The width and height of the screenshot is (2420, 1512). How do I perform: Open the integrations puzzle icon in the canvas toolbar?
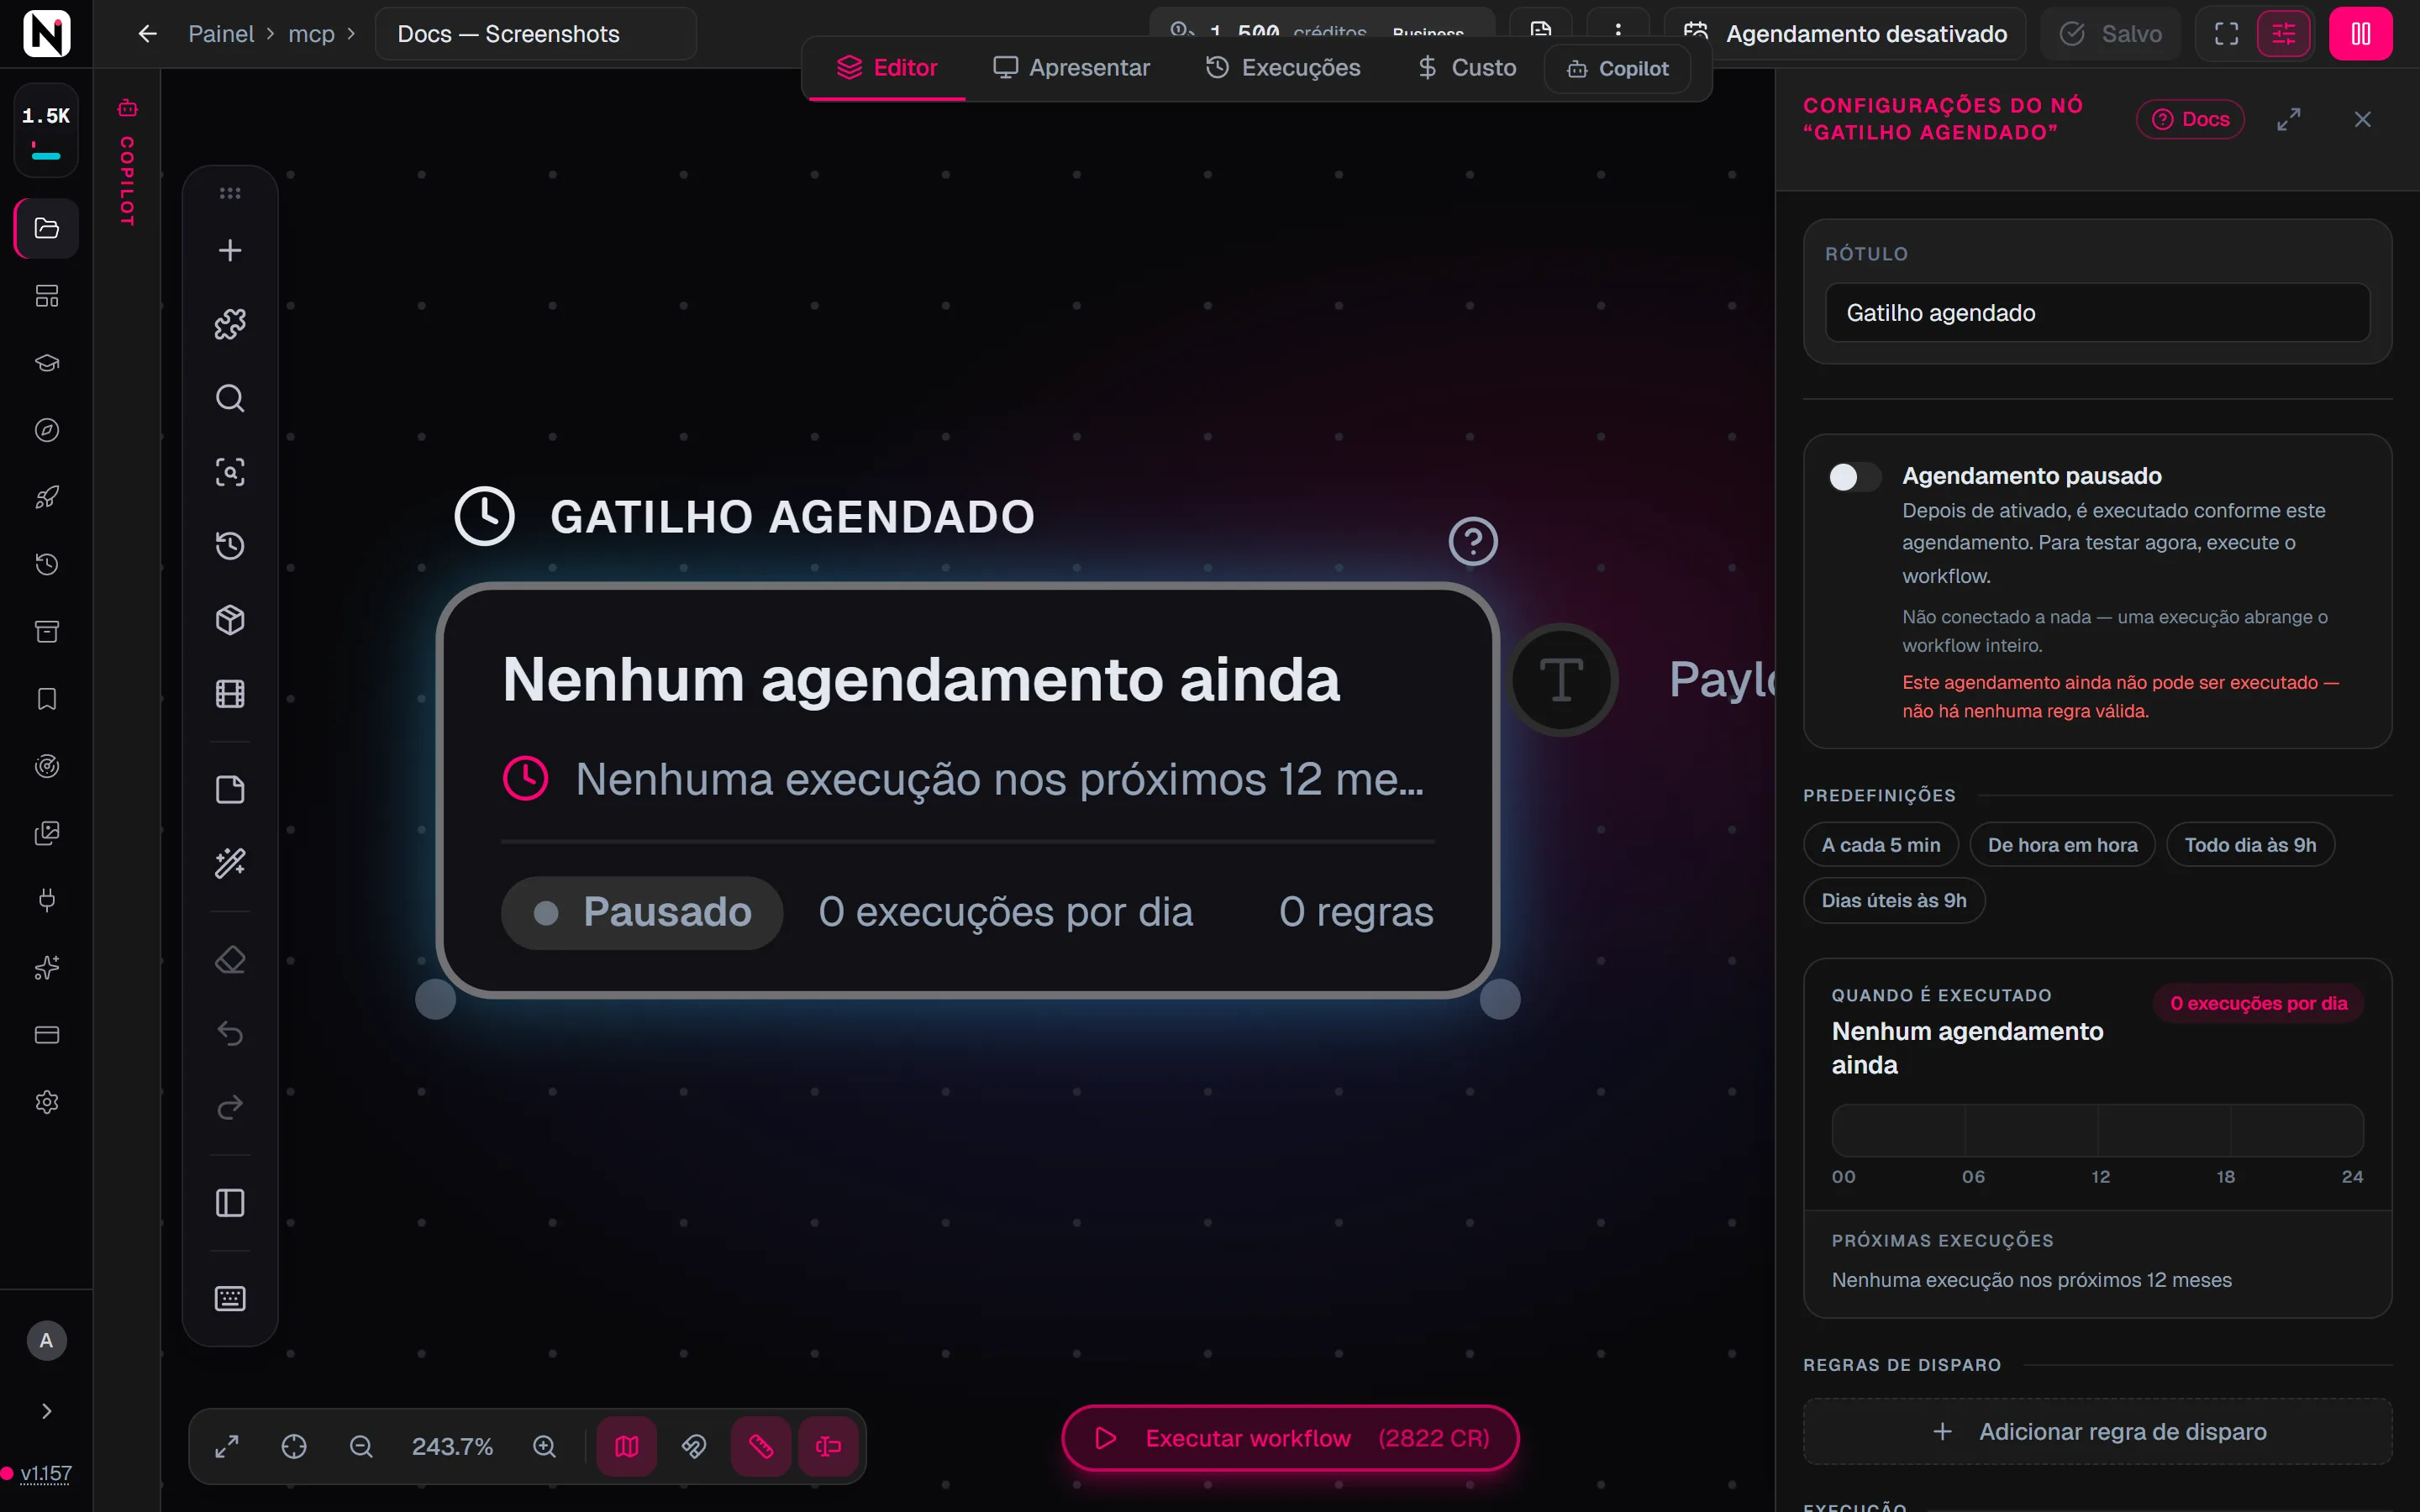230,324
